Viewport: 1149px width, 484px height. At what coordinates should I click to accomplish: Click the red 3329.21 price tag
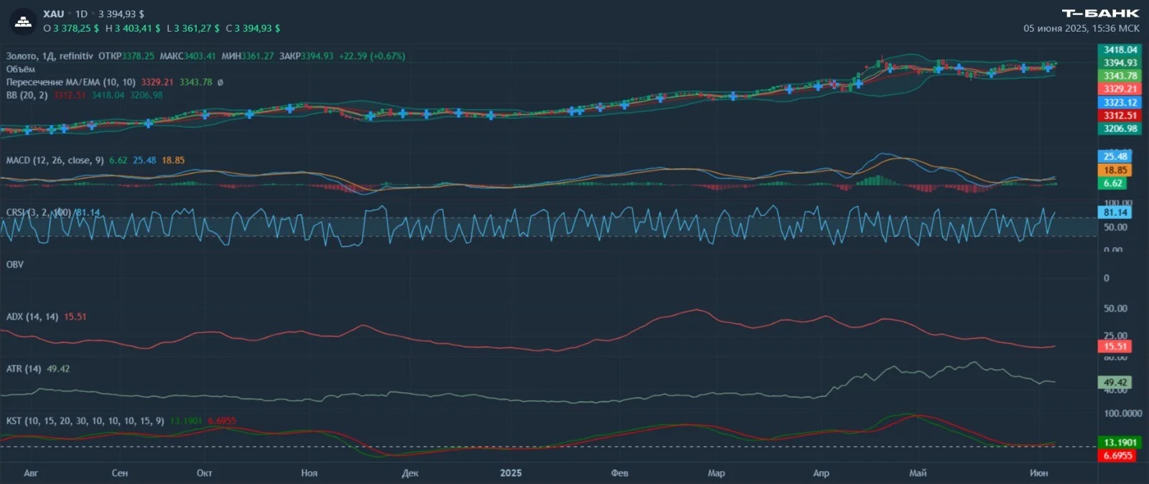pos(1120,89)
